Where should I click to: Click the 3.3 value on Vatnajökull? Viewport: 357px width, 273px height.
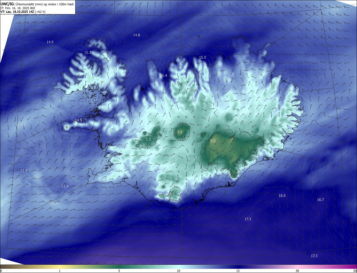(213, 141)
